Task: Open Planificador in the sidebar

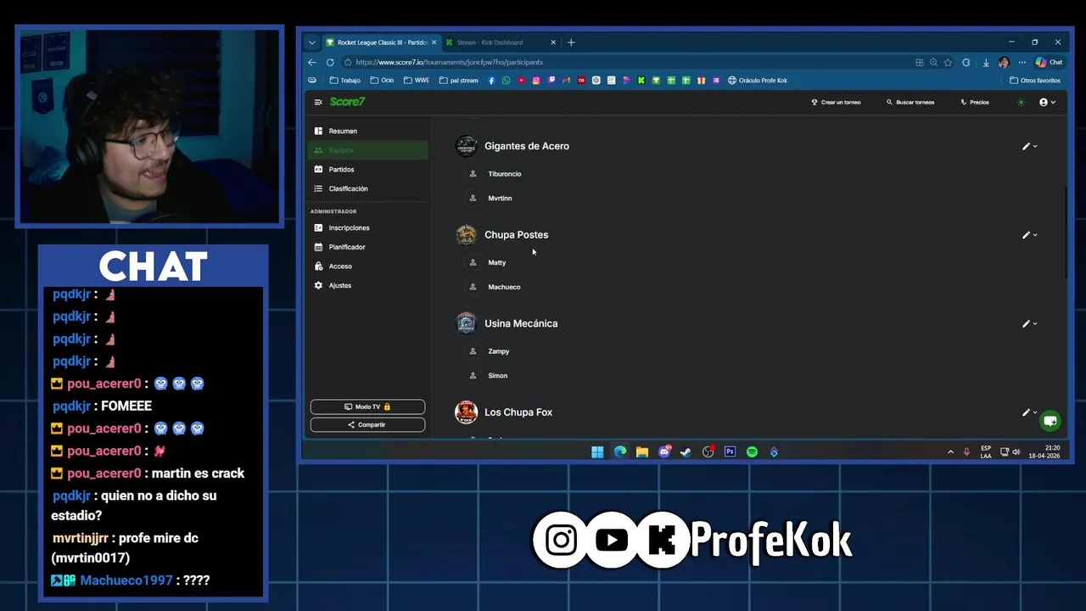Action: click(367, 247)
